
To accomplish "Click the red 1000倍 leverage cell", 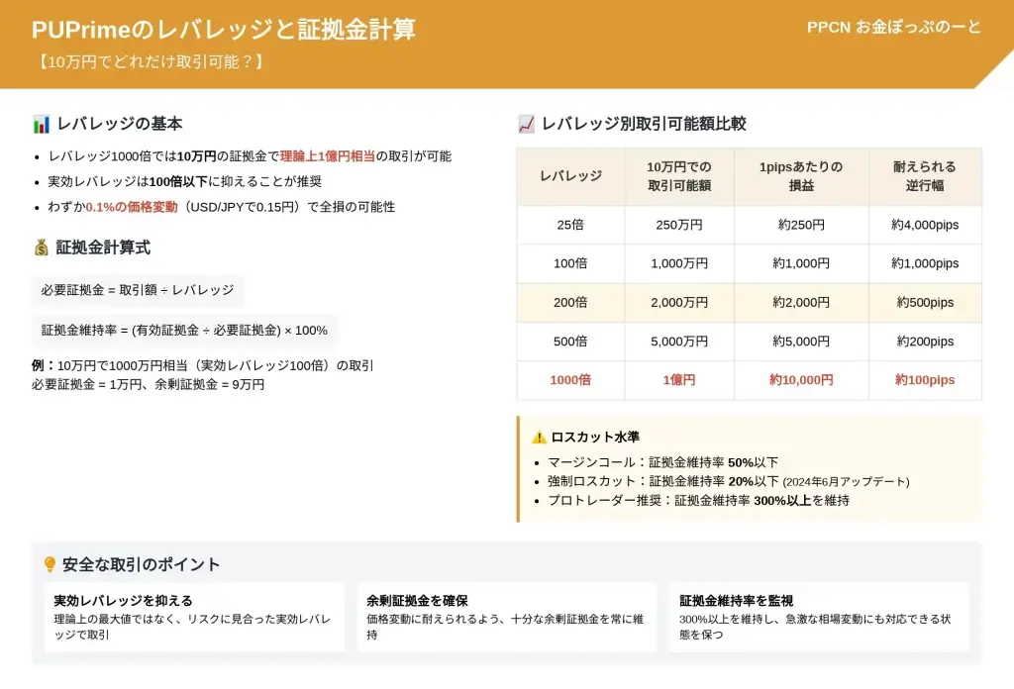I will [570, 380].
